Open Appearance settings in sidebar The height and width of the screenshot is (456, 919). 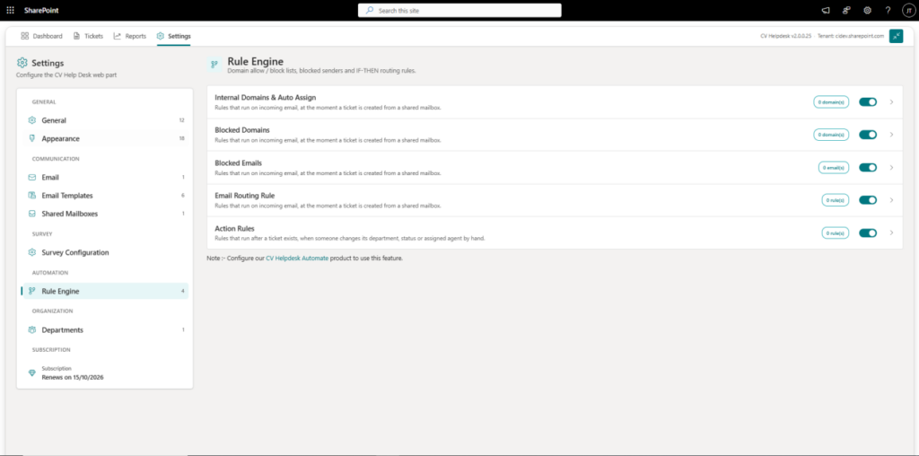coord(106,138)
